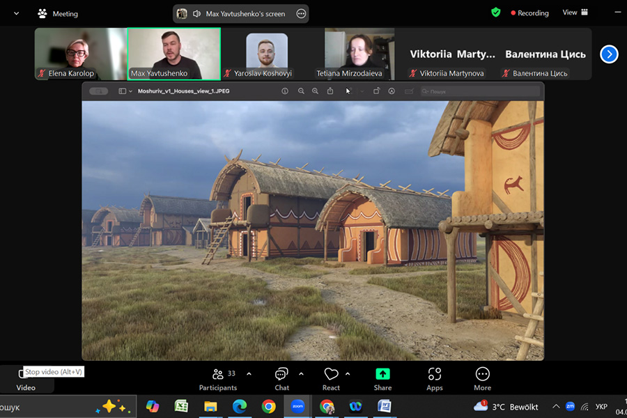The width and height of the screenshot is (627, 418).
Task: Click the React heart icon
Action: [x=331, y=378]
